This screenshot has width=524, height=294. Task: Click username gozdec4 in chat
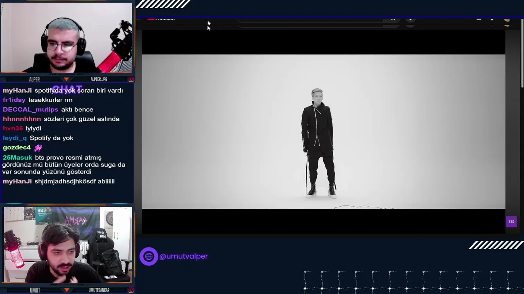17,147
